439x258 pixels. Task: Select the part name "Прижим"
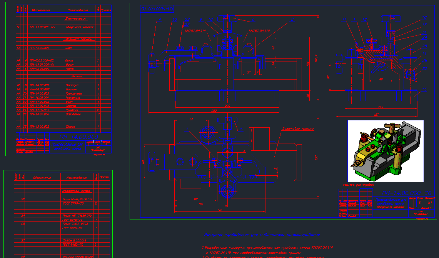(71, 89)
